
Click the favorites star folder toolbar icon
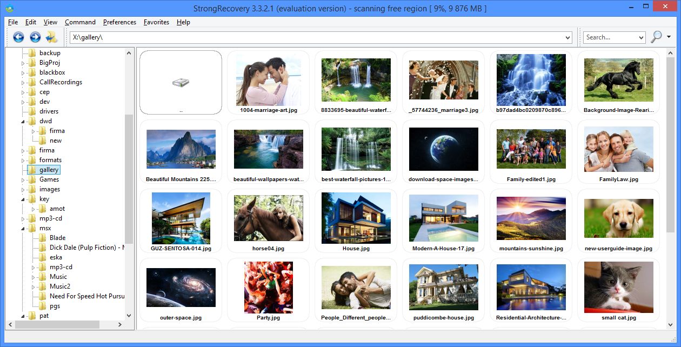pos(52,37)
